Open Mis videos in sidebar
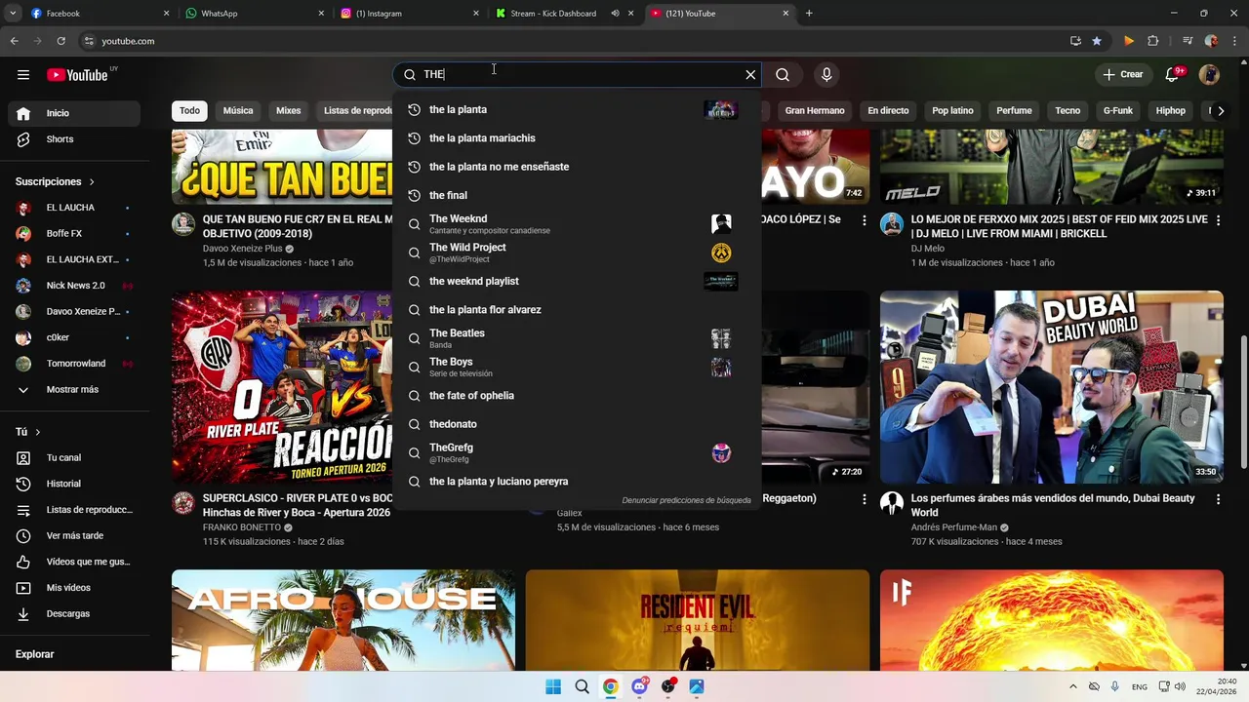 pyautogui.click(x=74, y=588)
